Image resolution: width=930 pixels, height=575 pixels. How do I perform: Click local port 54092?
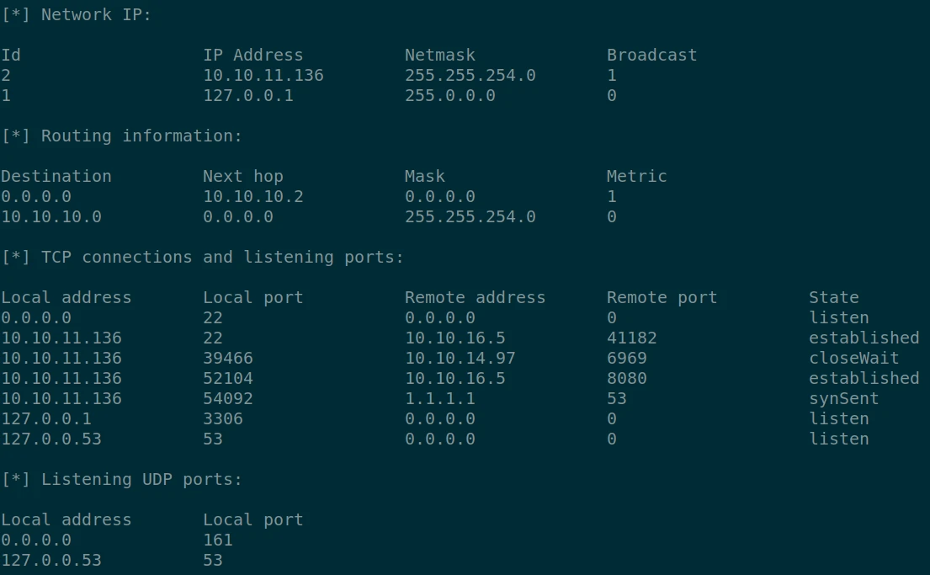(227, 398)
